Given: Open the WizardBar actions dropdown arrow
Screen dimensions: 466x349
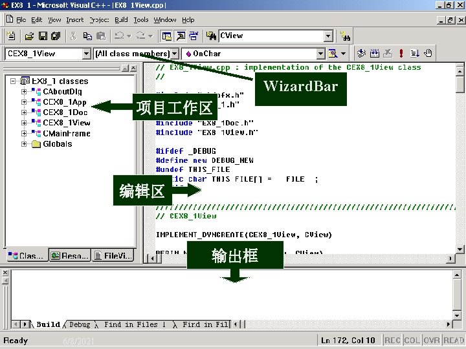Looking at the screenshot, I should tap(343, 54).
